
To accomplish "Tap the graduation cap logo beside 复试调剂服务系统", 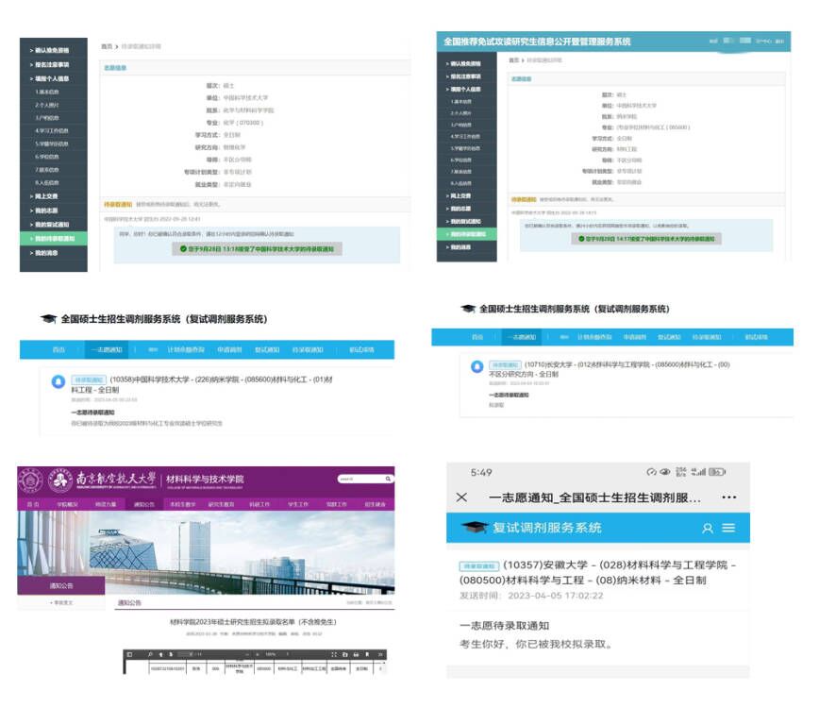I will coord(474,528).
